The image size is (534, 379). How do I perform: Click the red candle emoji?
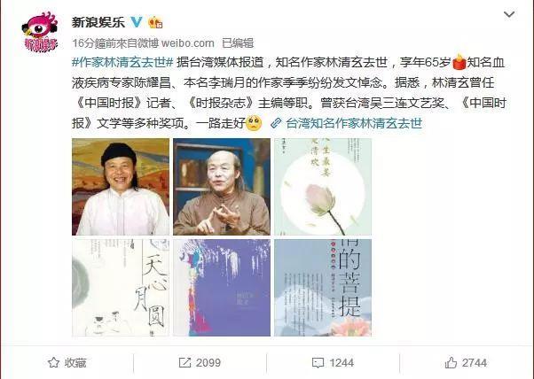point(459,62)
